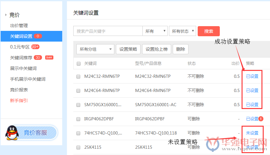Click the red 搜索 button
Viewport: 270px width, 155px height.
(209, 31)
